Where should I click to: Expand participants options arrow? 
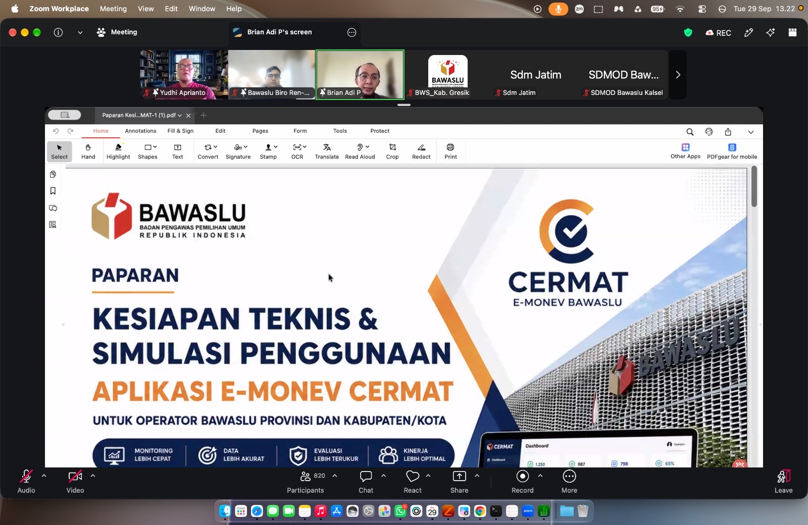pos(334,476)
